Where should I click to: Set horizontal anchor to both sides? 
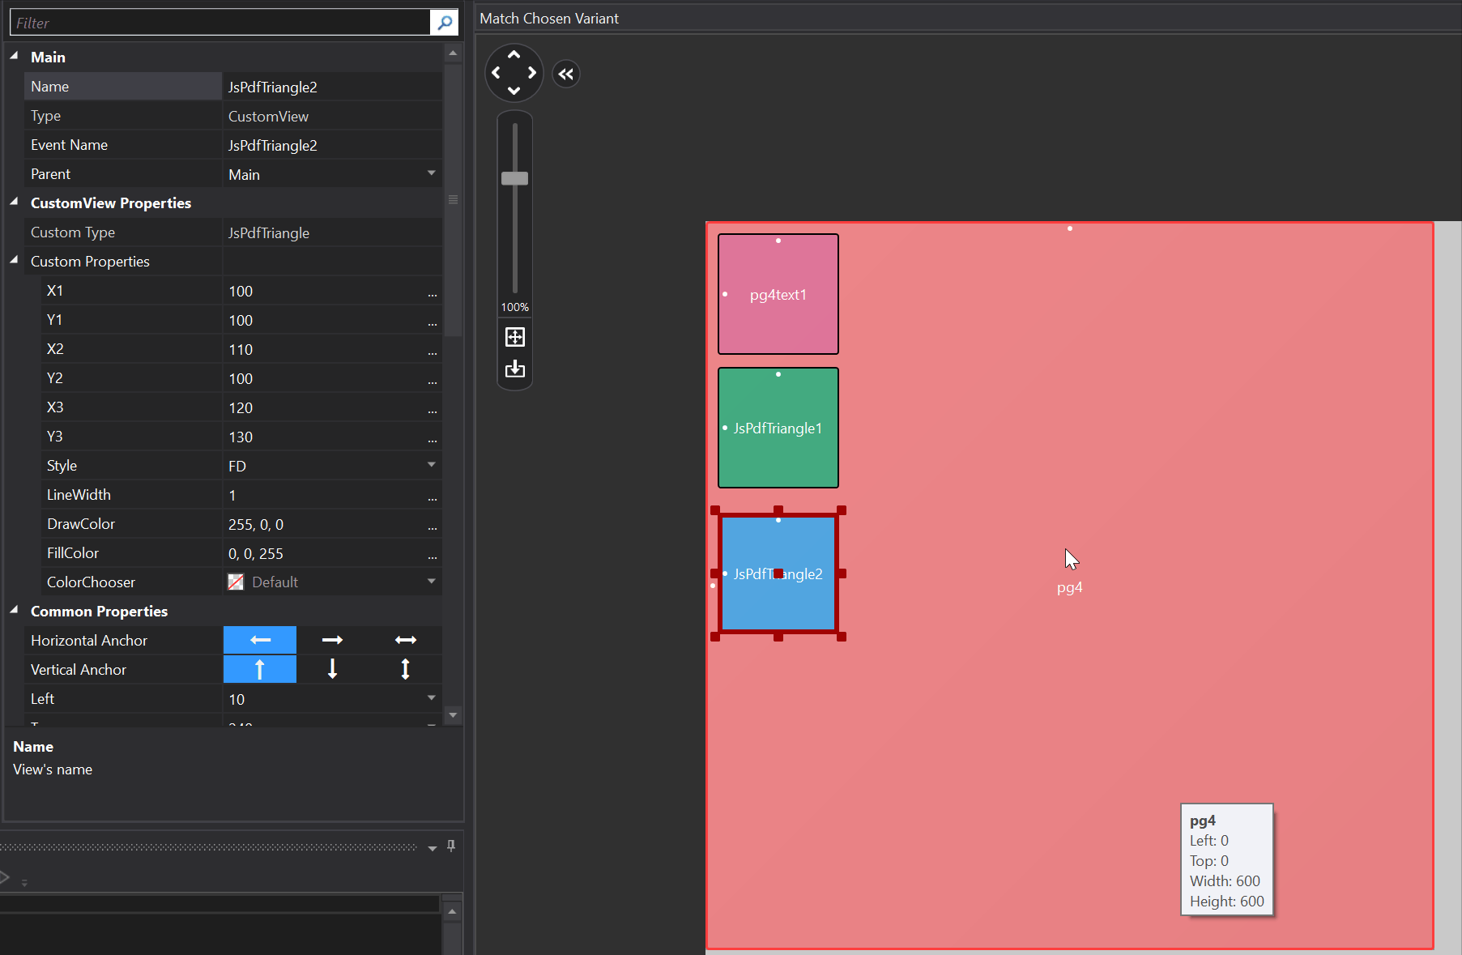click(x=406, y=640)
